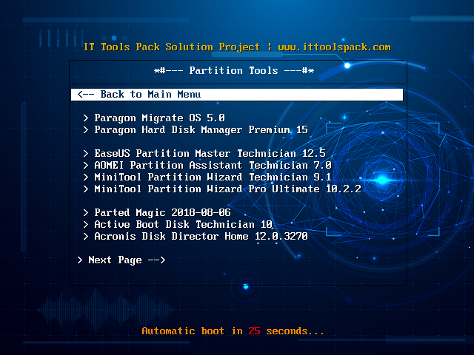This screenshot has height=355, width=474.
Task: Click the Partition Tools menu title
Action: (x=234, y=71)
